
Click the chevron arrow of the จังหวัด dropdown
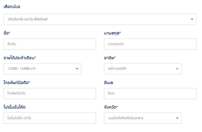coord(178,118)
